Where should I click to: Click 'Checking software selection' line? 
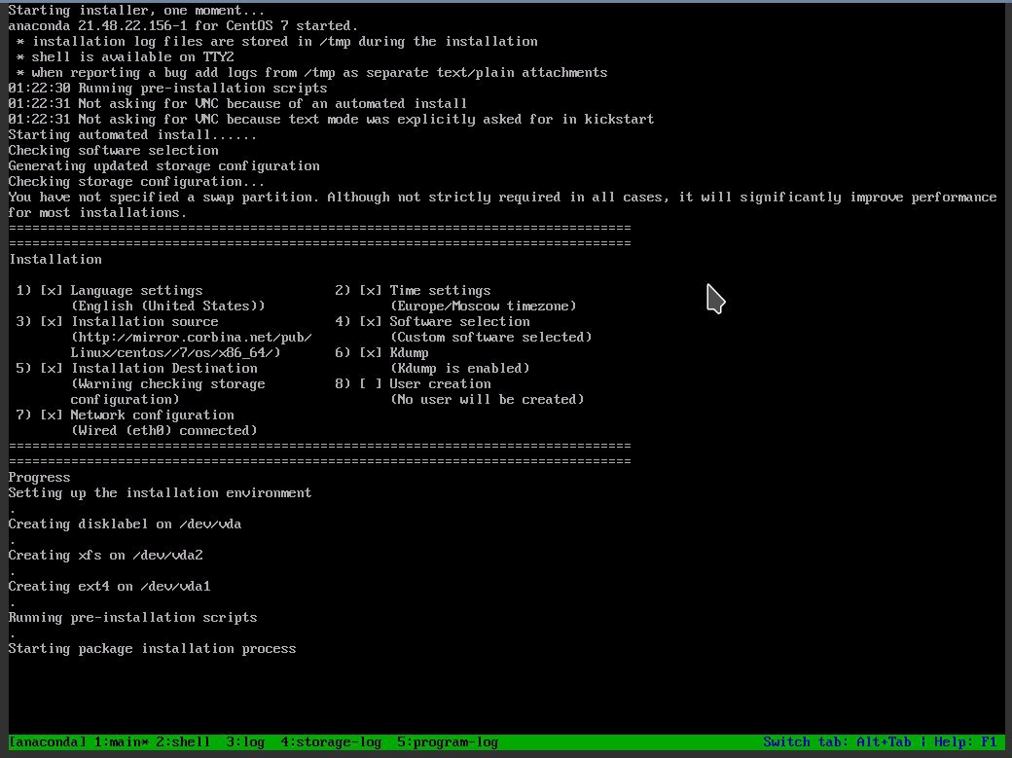click(x=114, y=151)
